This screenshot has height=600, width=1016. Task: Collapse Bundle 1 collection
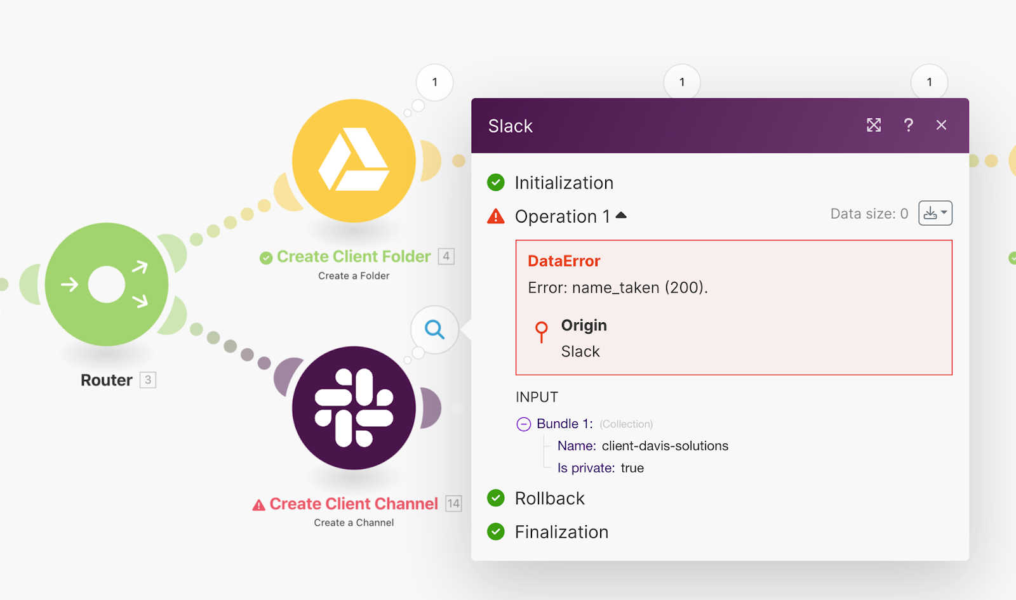click(x=523, y=424)
